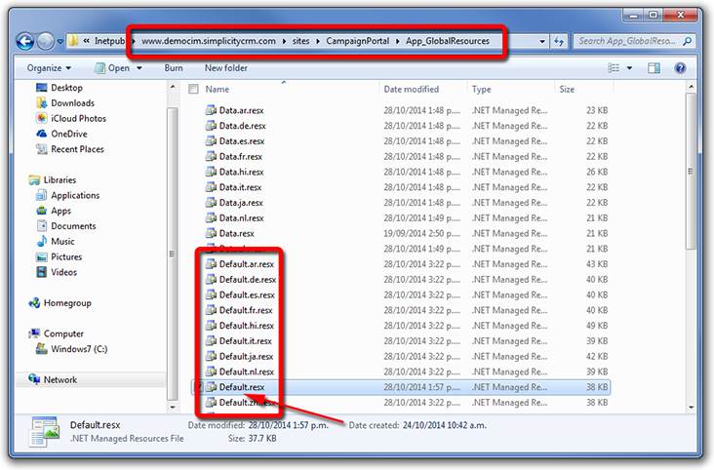The height and width of the screenshot is (470, 714).
Task: Sort by the Type column header
Action: click(481, 90)
